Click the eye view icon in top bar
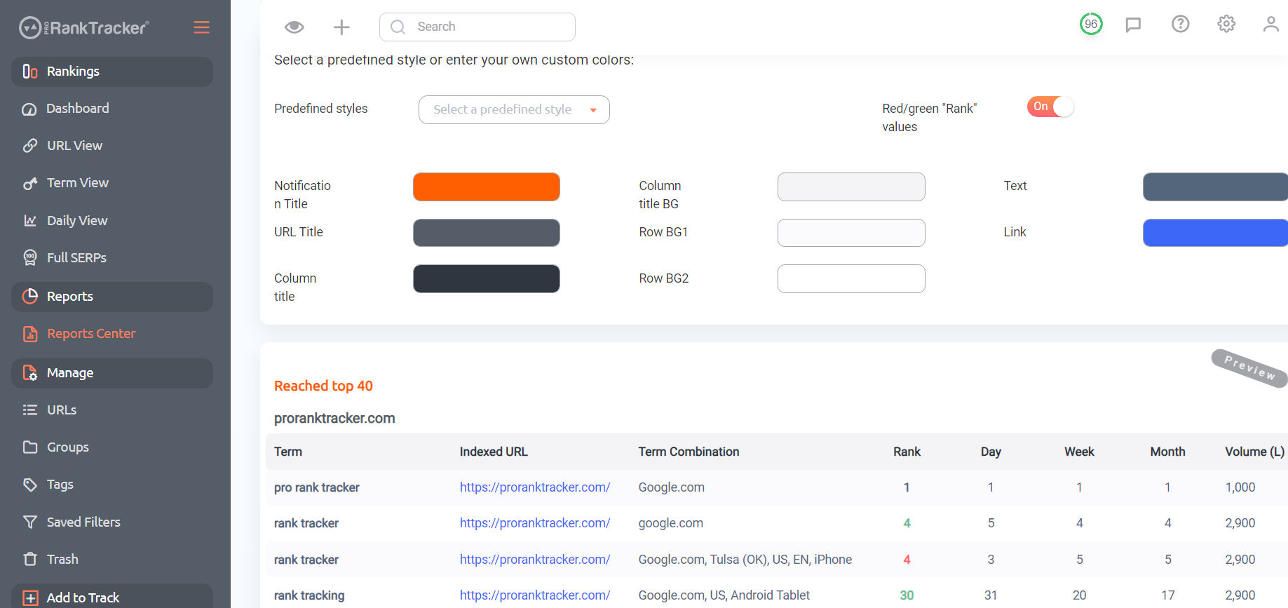 click(294, 27)
